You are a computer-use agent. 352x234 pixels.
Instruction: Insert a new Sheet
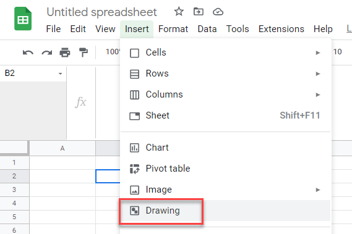pos(225,115)
